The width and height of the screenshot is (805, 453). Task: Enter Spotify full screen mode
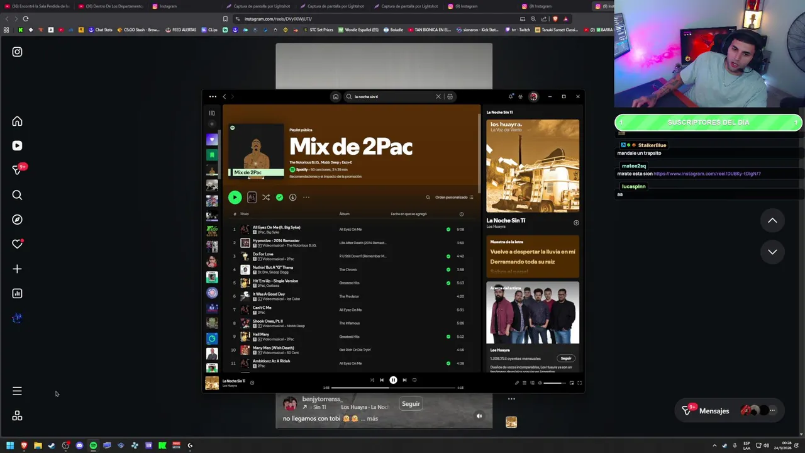[x=579, y=383]
